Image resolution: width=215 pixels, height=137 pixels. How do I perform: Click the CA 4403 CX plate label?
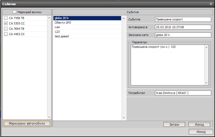tap(17, 34)
